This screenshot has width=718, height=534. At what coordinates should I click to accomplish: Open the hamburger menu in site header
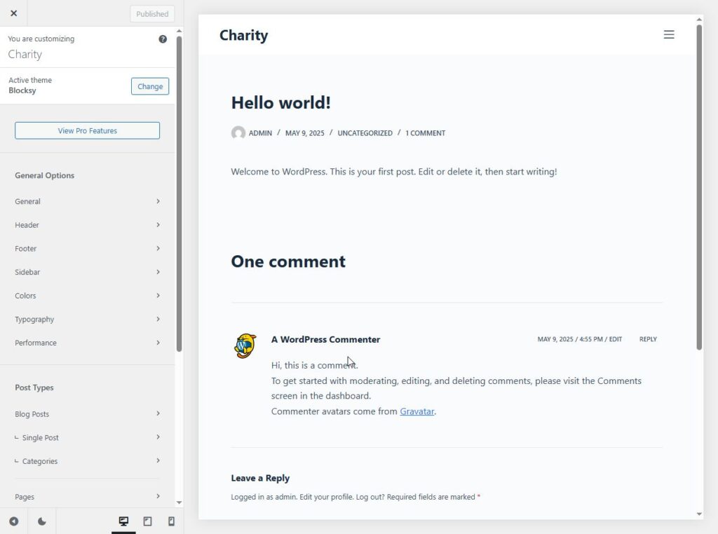tap(669, 34)
